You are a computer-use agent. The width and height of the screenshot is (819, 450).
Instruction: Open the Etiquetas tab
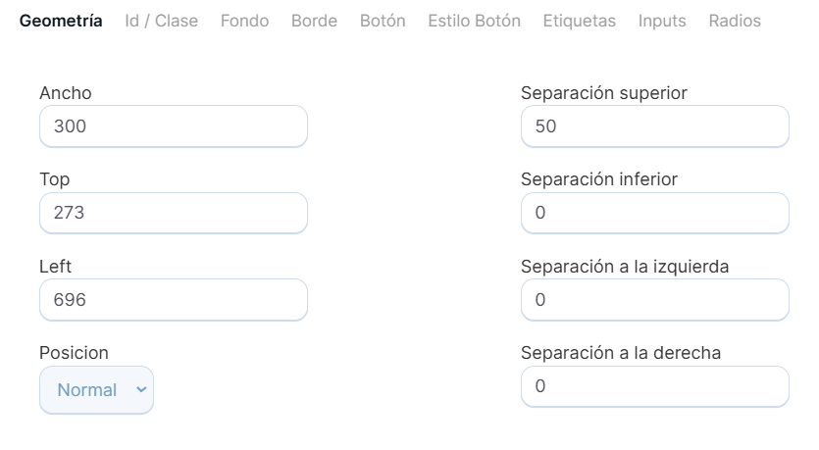(x=580, y=21)
